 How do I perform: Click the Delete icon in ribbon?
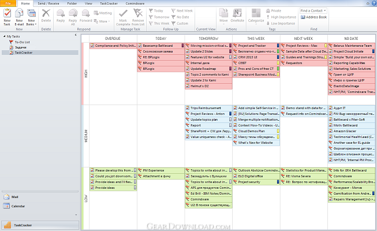coord(46,13)
